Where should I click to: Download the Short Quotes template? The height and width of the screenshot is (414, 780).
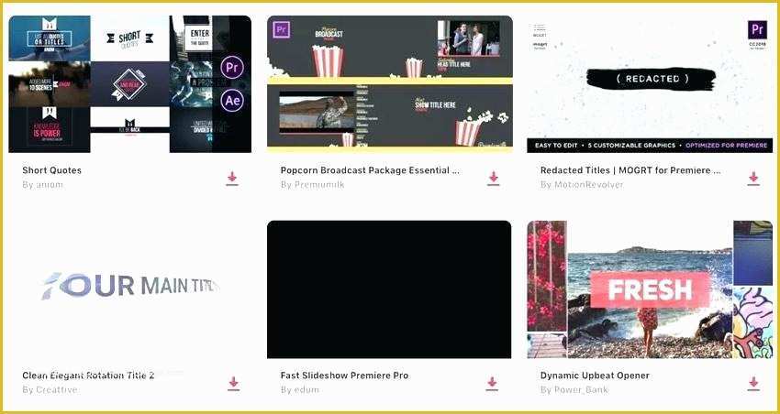(x=232, y=179)
